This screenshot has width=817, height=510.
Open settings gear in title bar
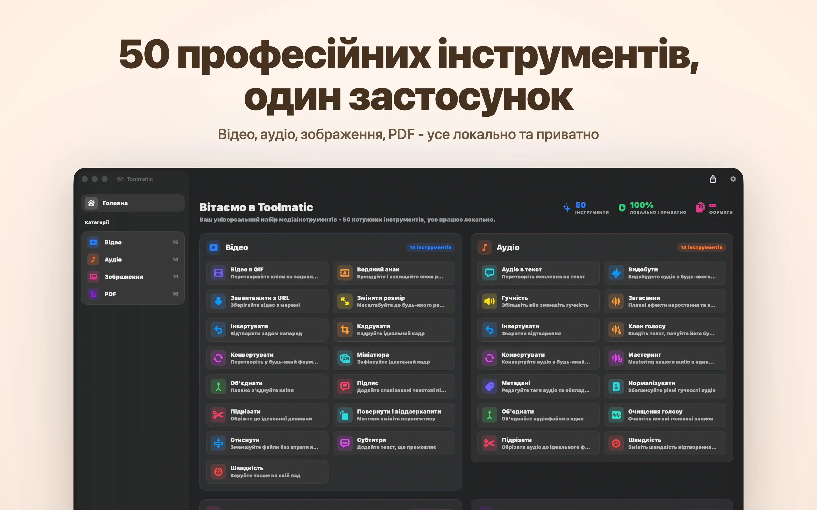[x=733, y=179]
